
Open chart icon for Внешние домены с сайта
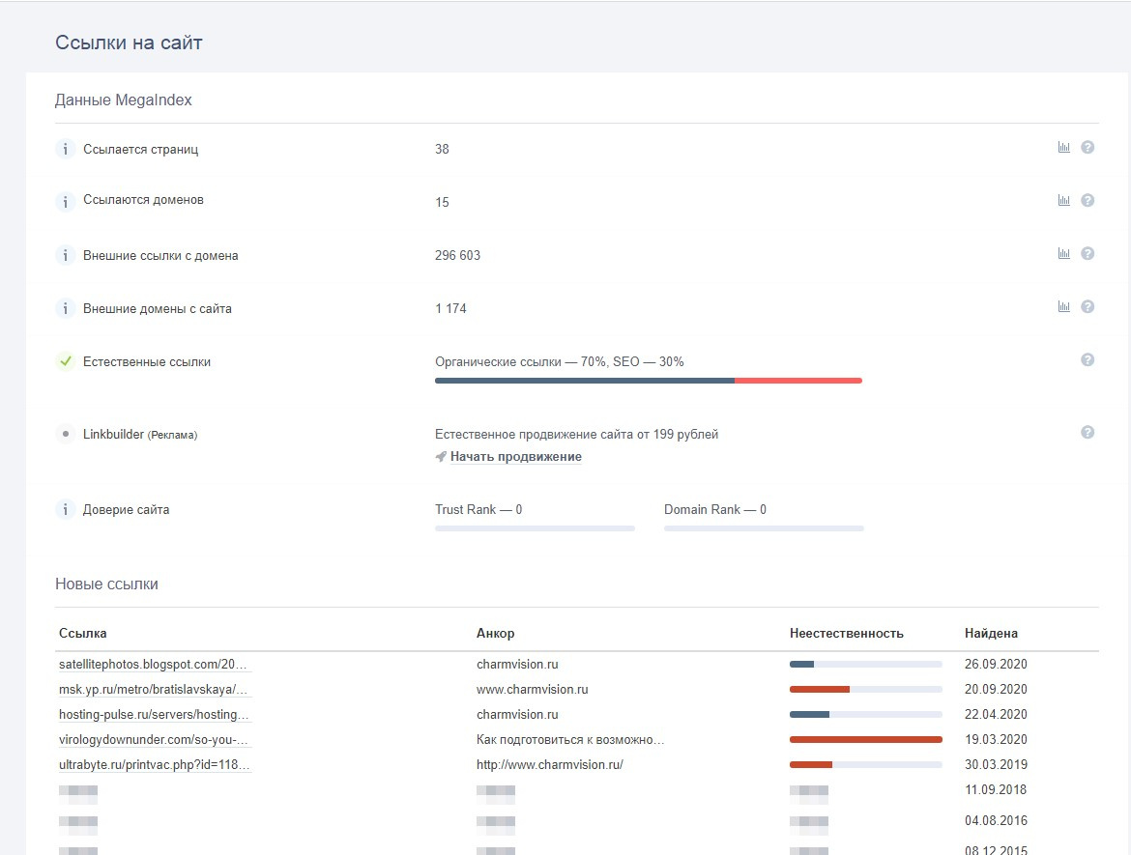tap(1063, 307)
